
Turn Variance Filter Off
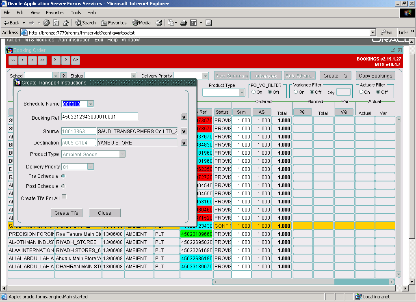click(312, 92)
